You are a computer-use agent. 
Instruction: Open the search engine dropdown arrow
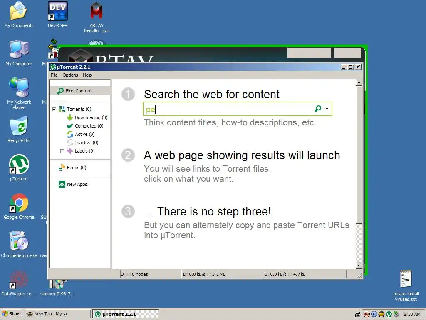click(327, 109)
